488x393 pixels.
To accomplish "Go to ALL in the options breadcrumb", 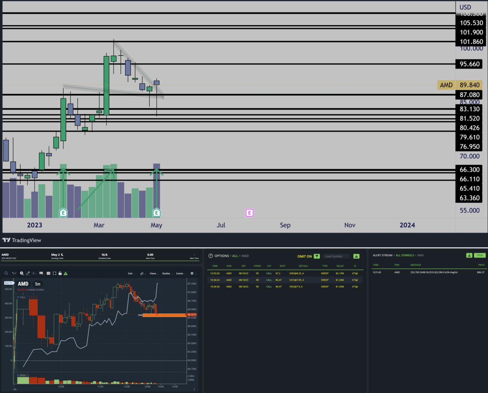I will click(x=235, y=256).
